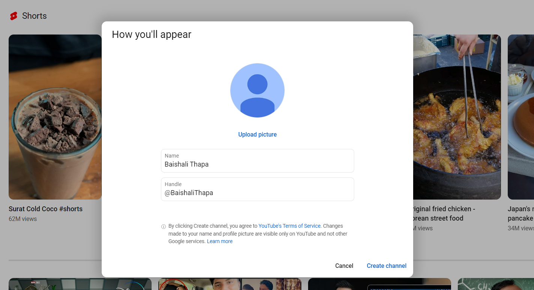This screenshot has width=534, height=290.
Task: Click the default profile avatar picture
Action: pos(257,90)
